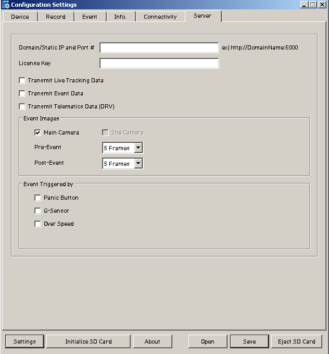
Task: Focus the License Key text field
Action: coord(159,64)
